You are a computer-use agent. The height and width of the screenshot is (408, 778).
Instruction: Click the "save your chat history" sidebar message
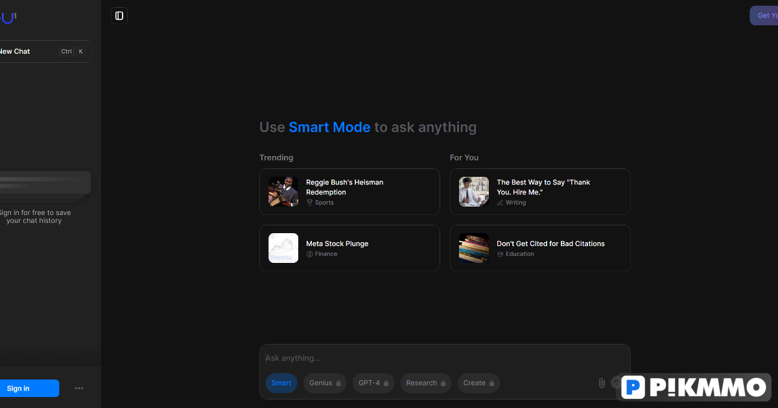[x=34, y=216]
